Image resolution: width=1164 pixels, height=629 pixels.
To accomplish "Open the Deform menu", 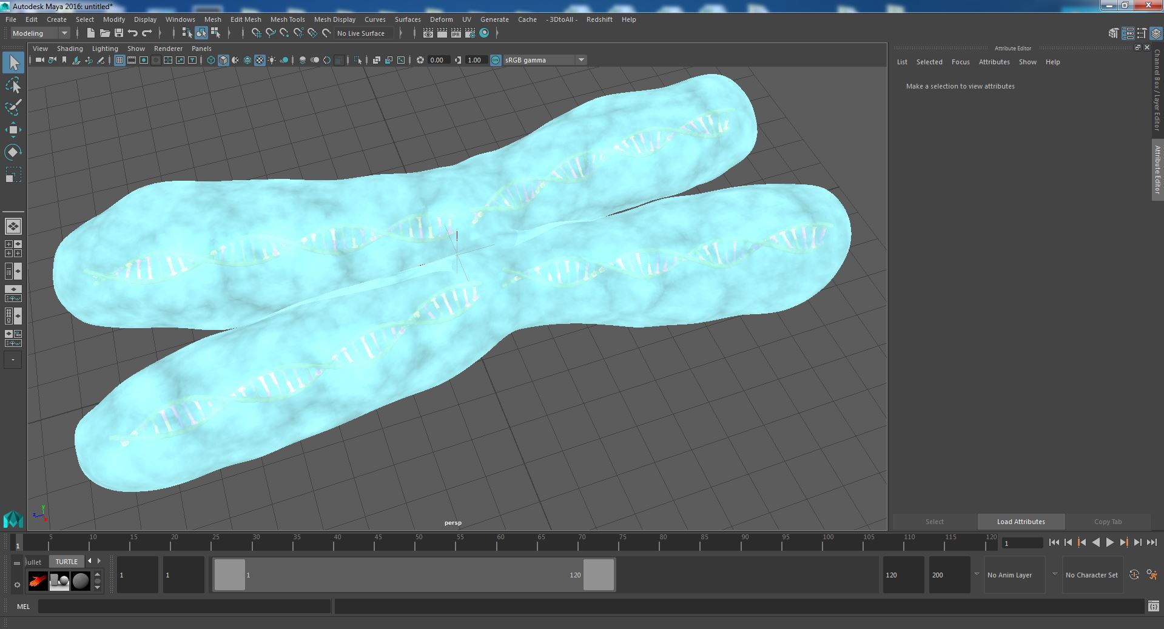I will tap(442, 19).
